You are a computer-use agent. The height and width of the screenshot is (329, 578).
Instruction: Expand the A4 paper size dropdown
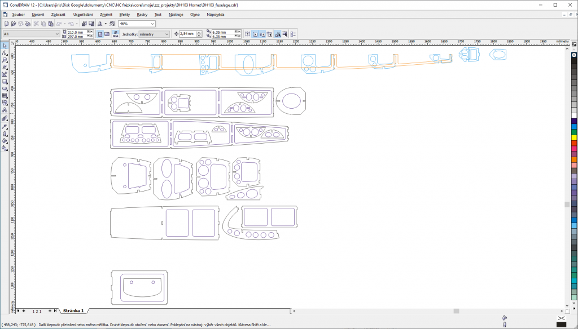tap(57, 34)
